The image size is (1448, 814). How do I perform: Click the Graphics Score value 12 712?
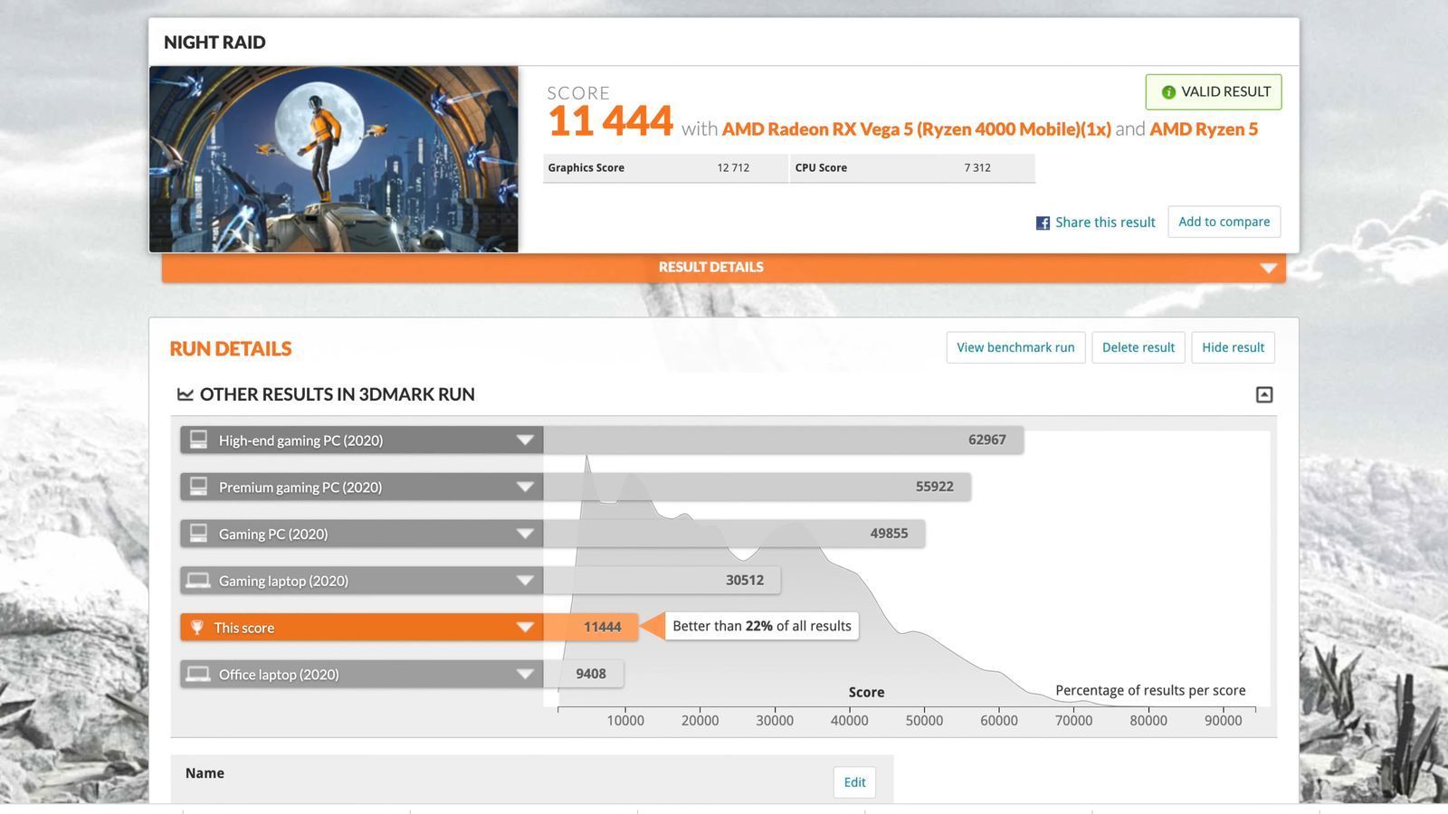coord(733,168)
